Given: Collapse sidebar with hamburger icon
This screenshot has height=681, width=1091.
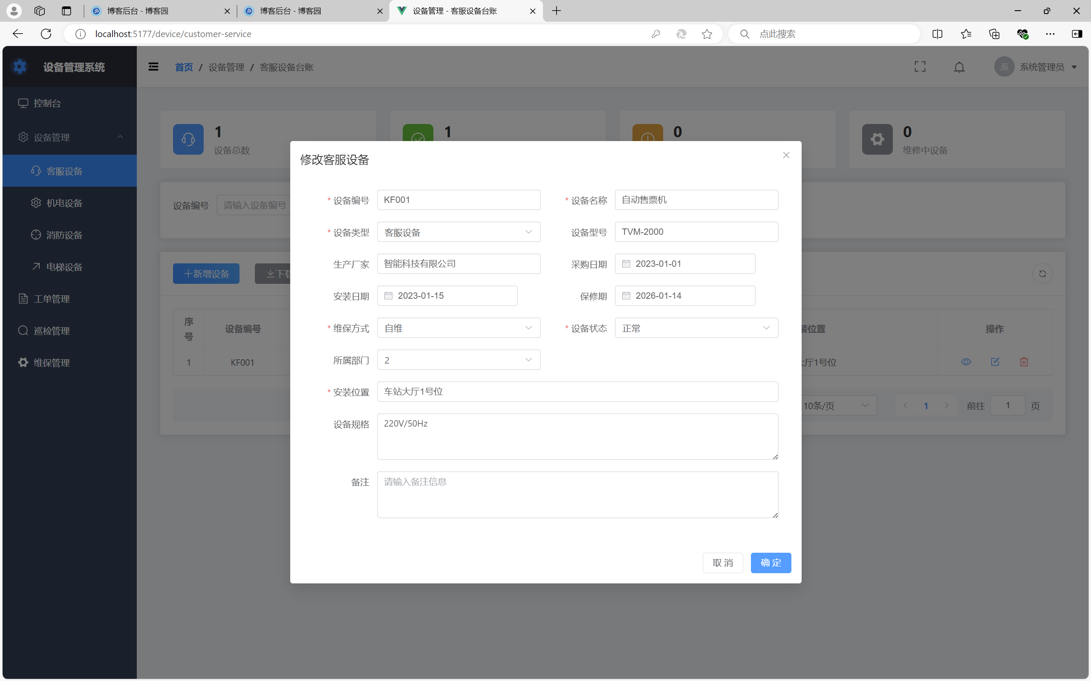Looking at the screenshot, I should [x=153, y=67].
